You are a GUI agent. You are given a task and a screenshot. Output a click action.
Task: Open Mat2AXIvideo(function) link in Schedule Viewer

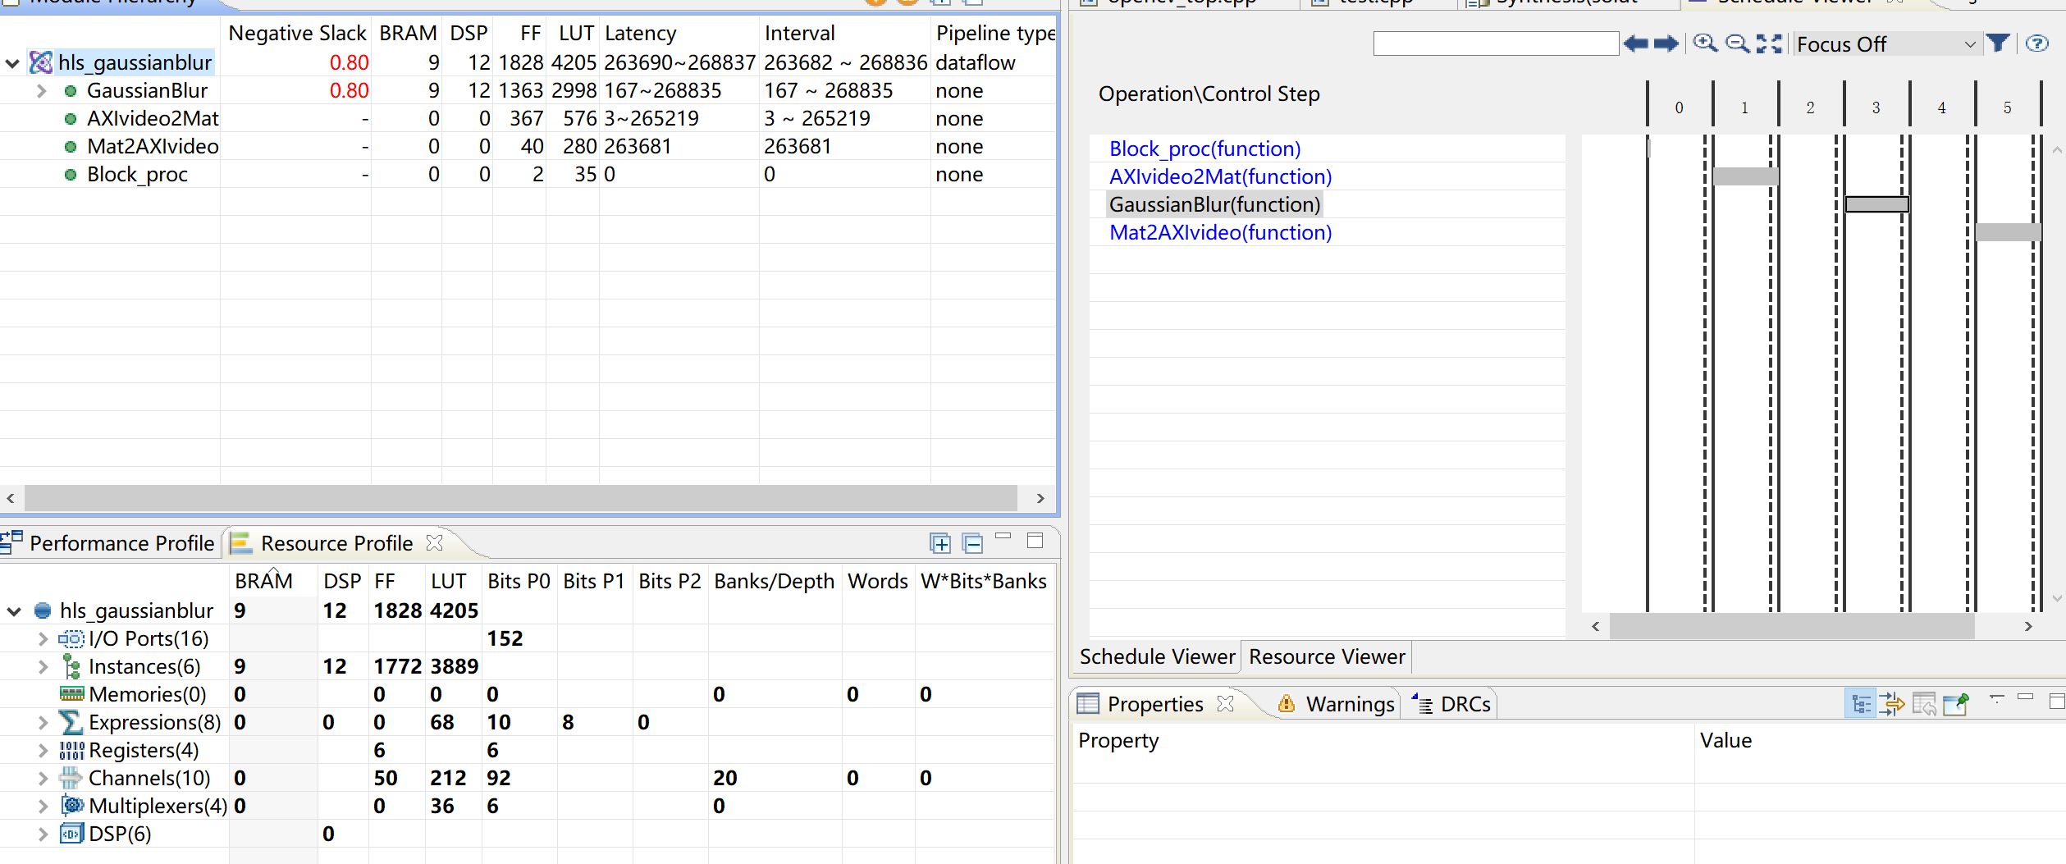pos(1219,232)
